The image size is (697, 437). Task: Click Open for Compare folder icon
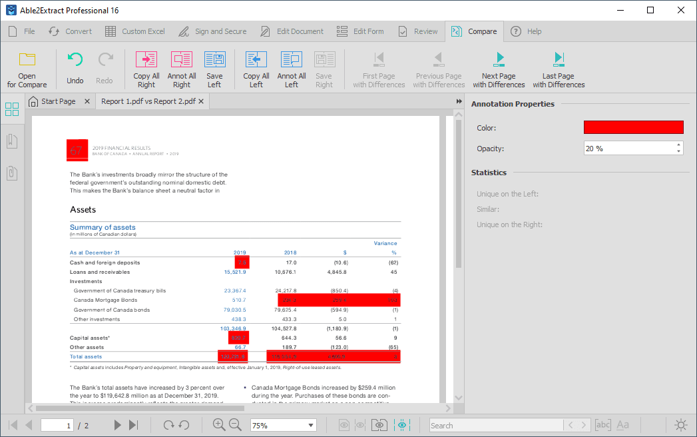27,59
